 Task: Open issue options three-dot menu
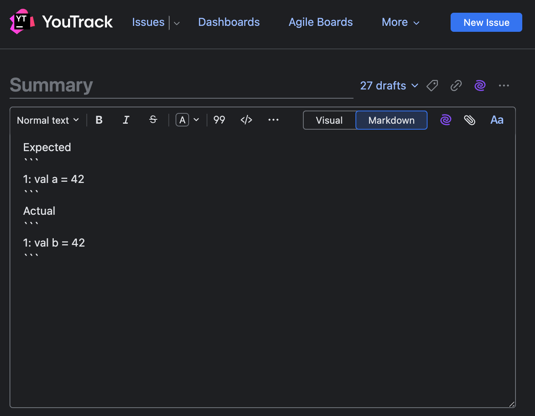coord(504,86)
